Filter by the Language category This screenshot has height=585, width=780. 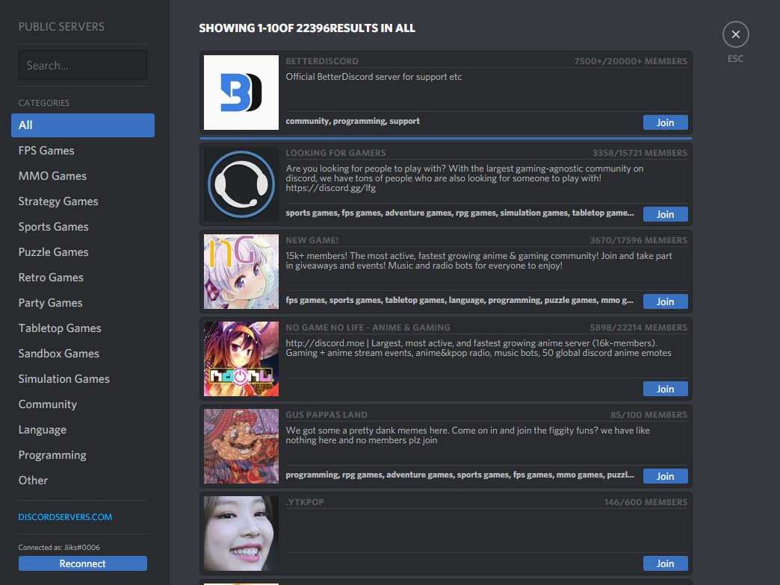[83, 430]
